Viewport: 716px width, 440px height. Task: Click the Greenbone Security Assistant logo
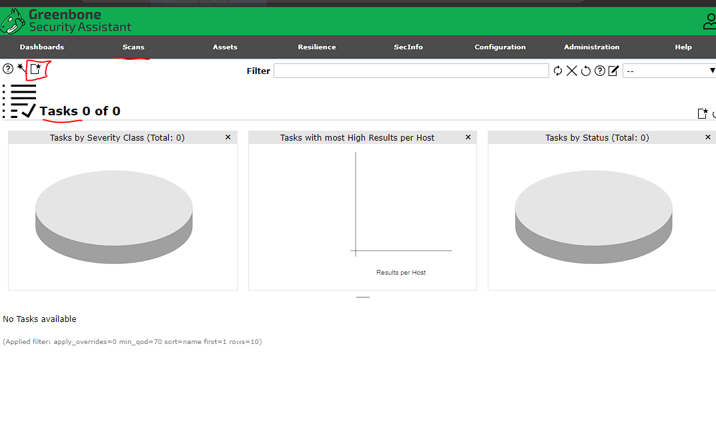(66, 21)
